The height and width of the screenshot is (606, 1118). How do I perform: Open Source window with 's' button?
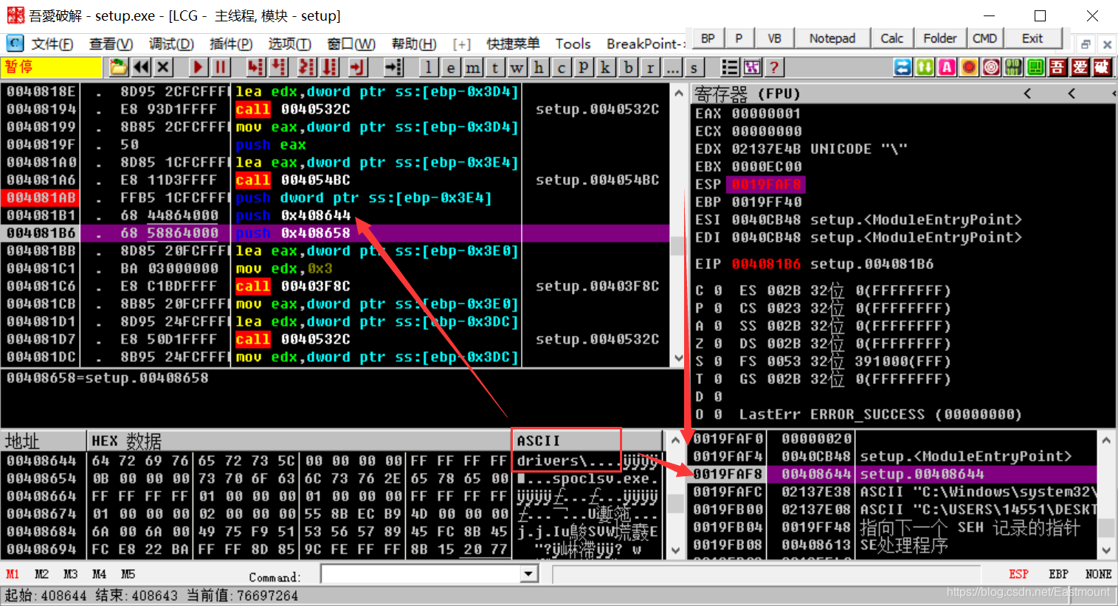[x=694, y=68]
